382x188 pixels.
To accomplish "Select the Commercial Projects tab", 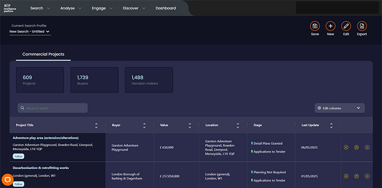I will (x=43, y=54).
